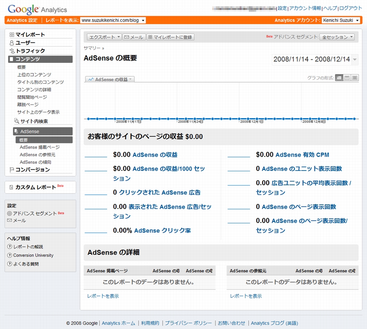Open the Analytics ブログ (英語) link

pyautogui.click(x=274, y=323)
